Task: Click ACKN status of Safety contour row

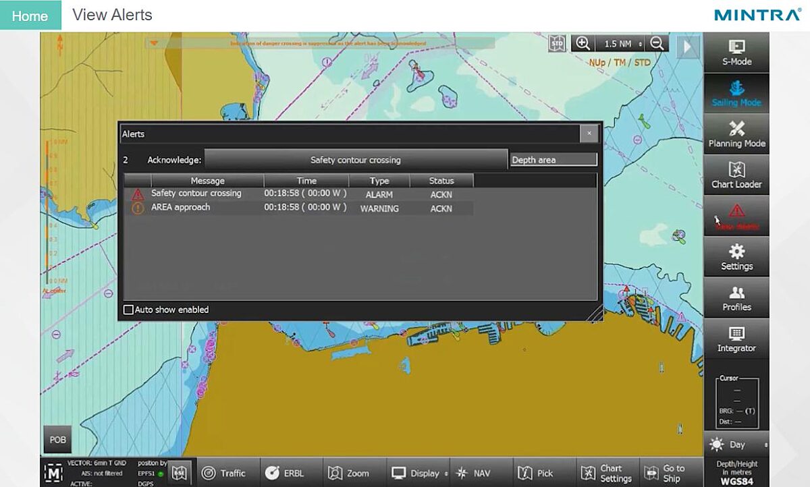Action: pyautogui.click(x=441, y=194)
